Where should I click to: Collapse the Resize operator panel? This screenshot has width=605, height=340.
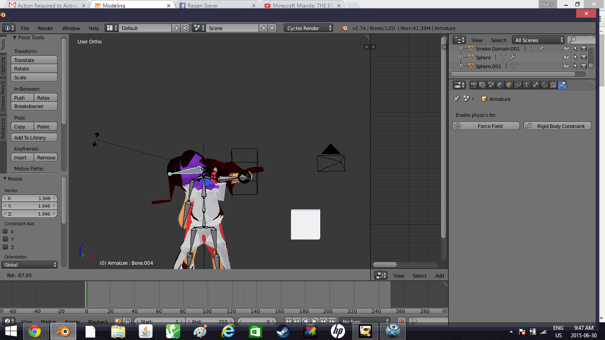click(x=5, y=179)
